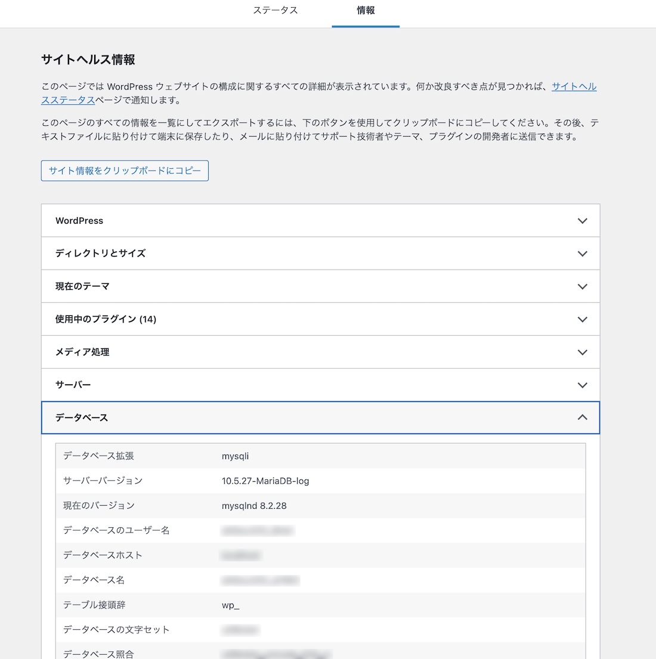Switch to the ステータス tab

[x=276, y=10]
